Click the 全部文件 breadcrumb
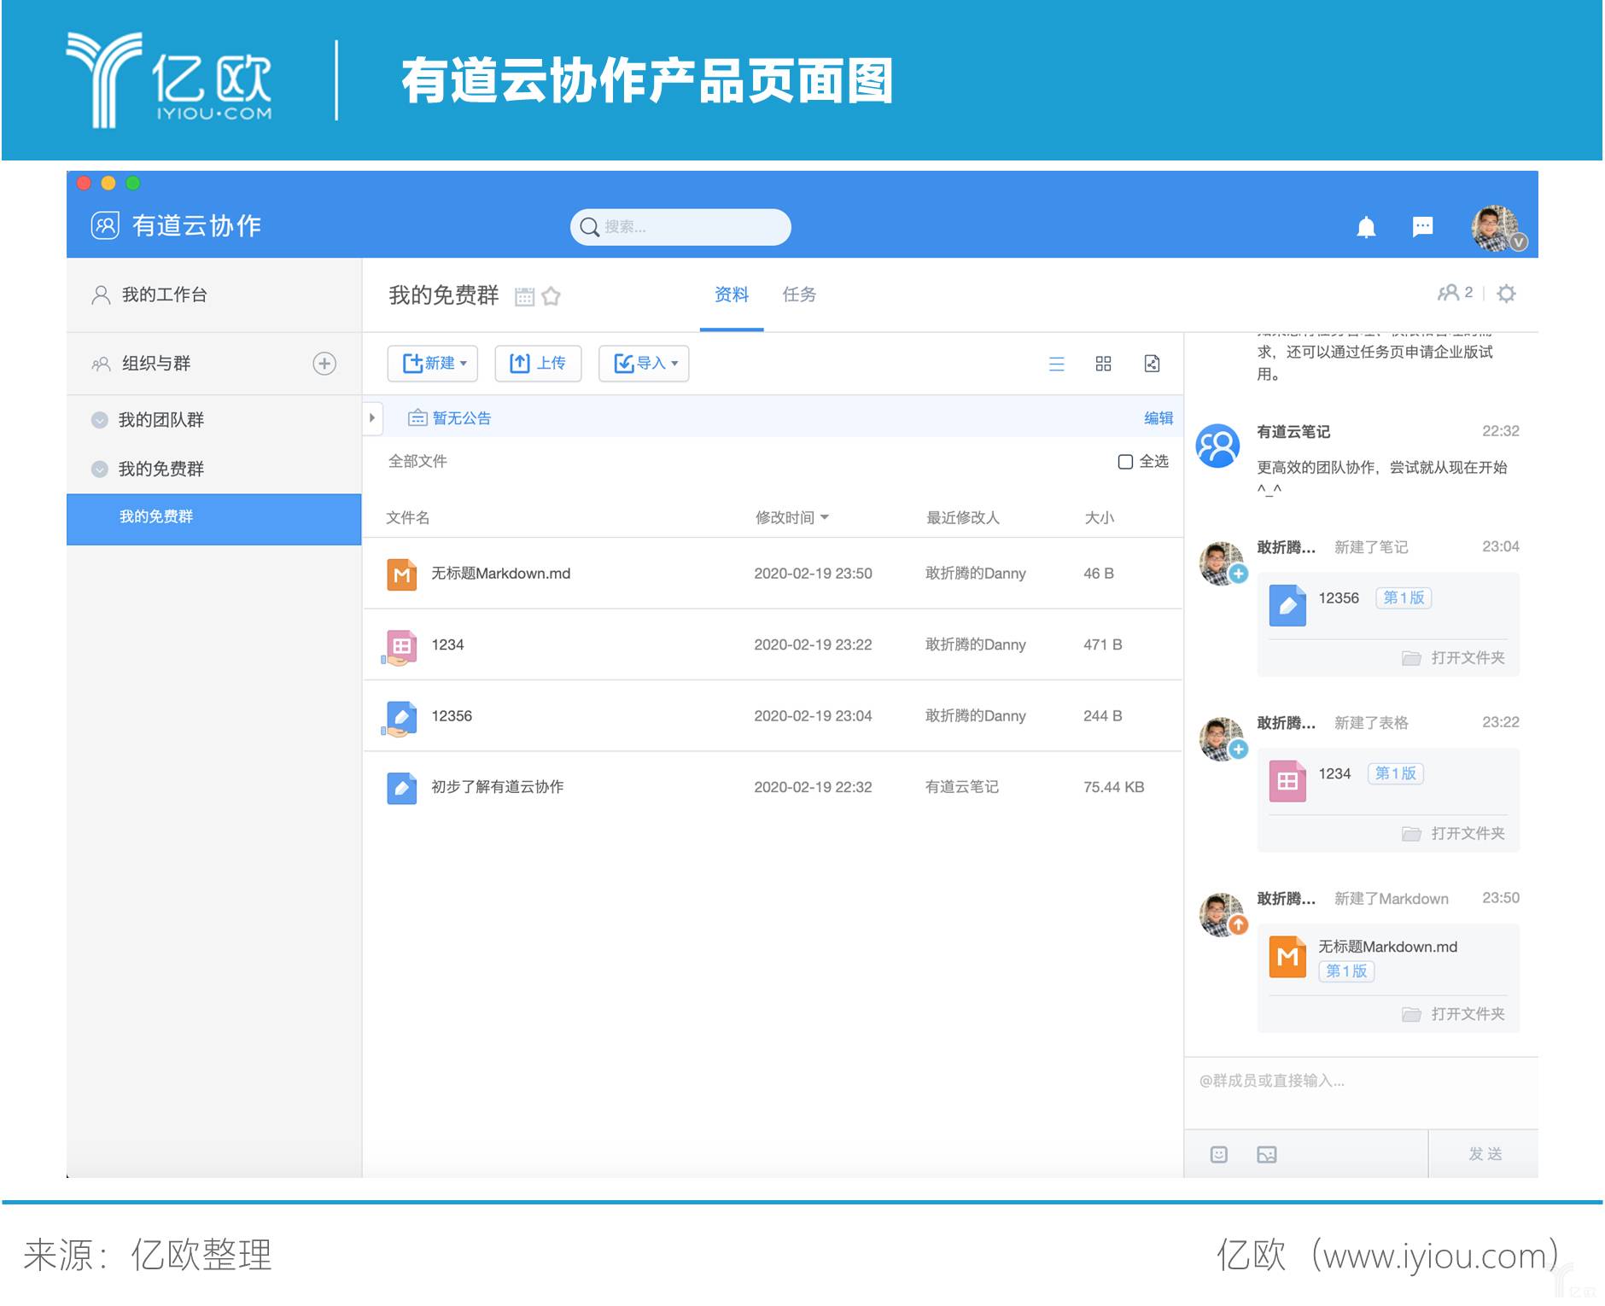The height and width of the screenshot is (1306, 1605). pyautogui.click(x=417, y=462)
